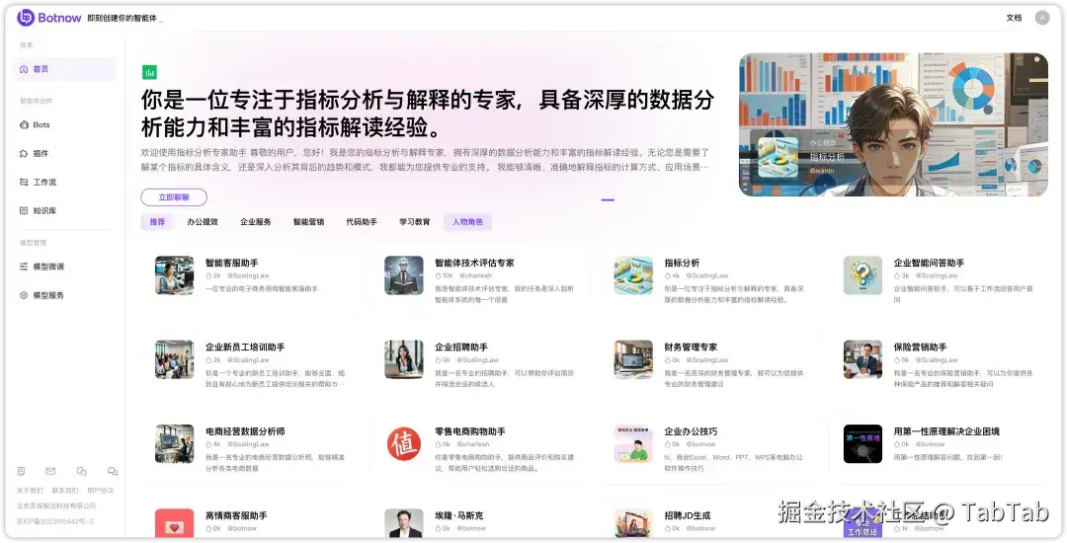Switch to the 代码助手 tab
Viewport: 1067px width, 543px height.
click(362, 221)
